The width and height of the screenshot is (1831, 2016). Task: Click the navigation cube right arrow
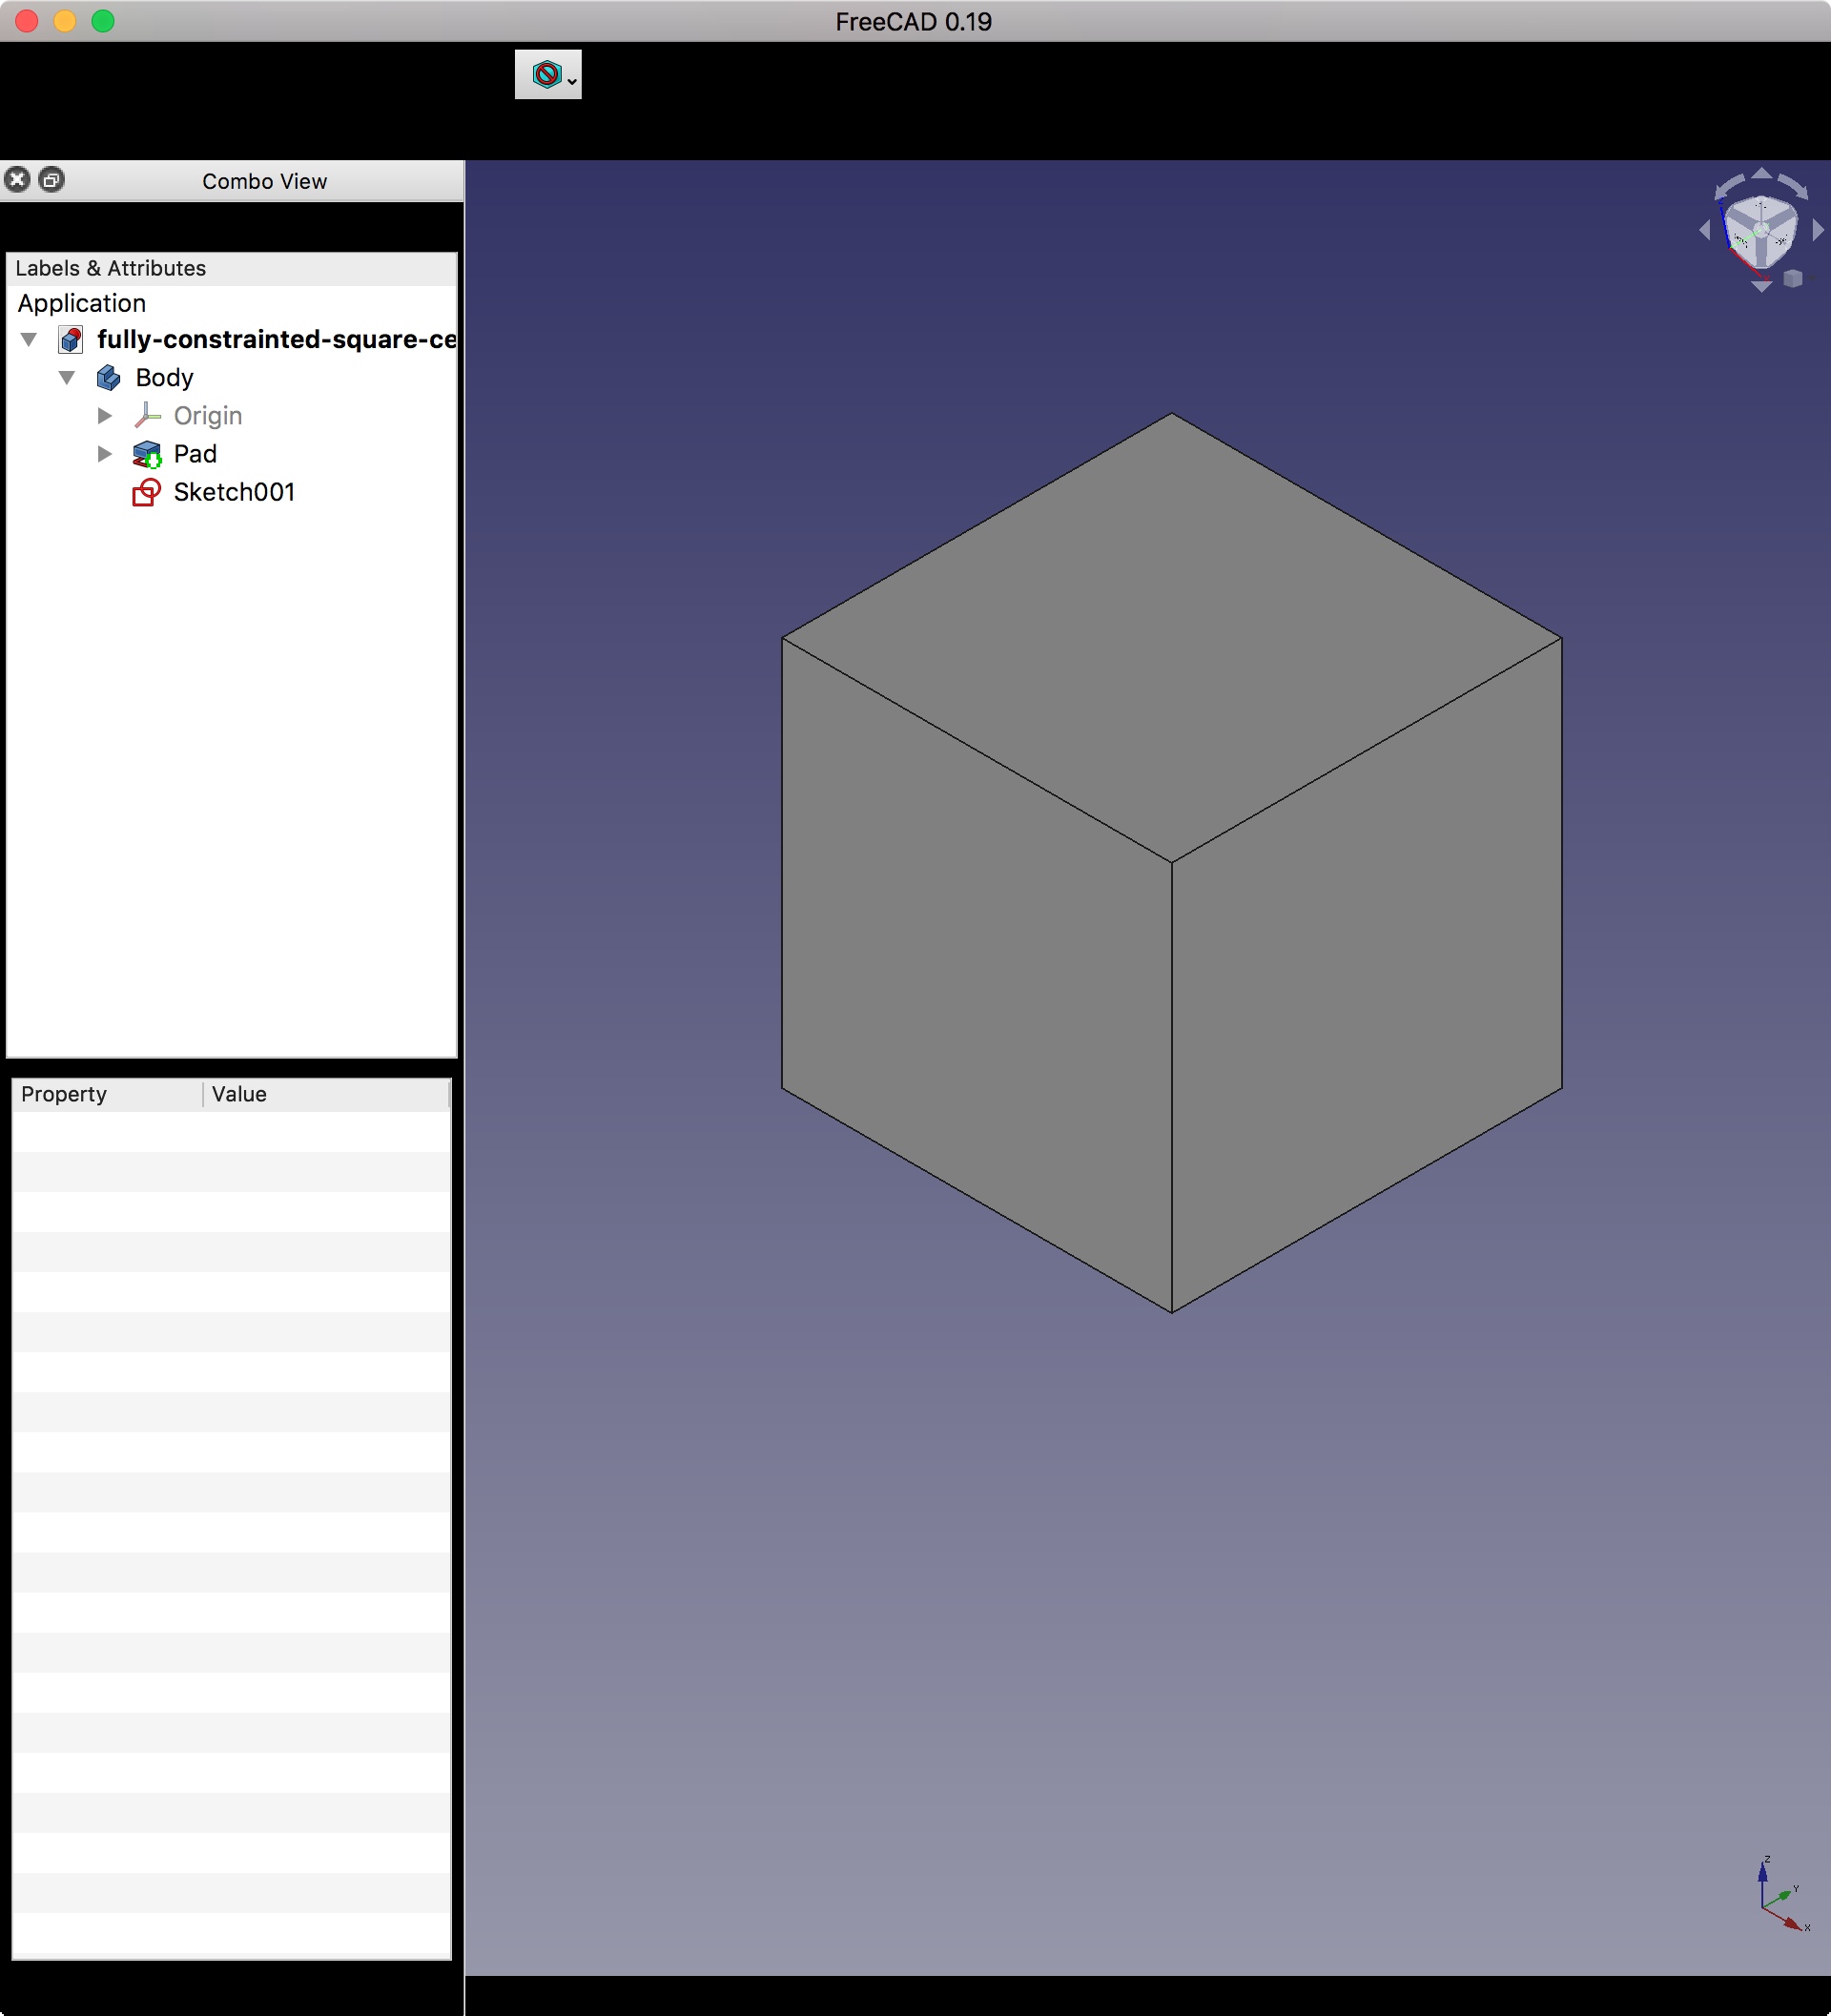pyautogui.click(x=1818, y=231)
